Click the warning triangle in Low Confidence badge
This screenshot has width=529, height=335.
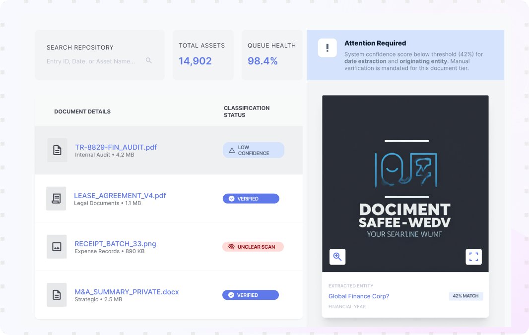tap(232, 150)
